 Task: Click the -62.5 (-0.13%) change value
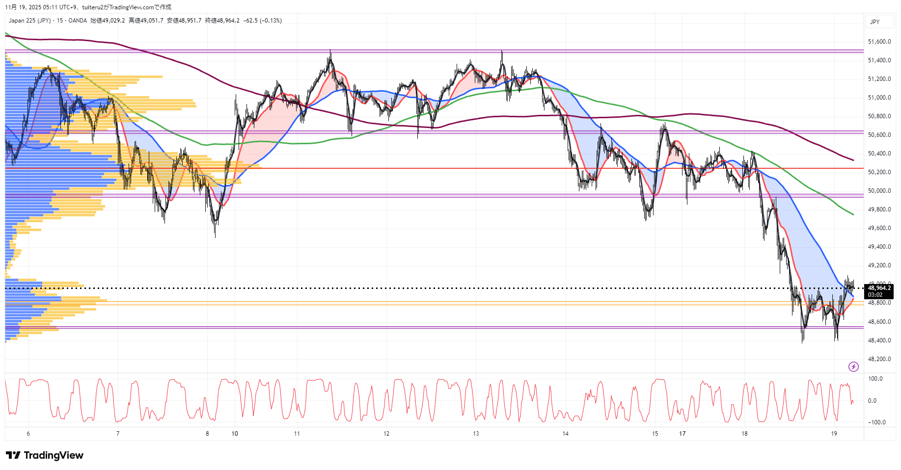coord(262,21)
